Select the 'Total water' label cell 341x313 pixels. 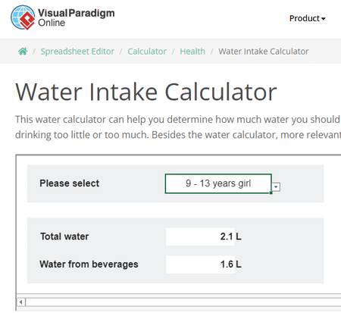(x=64, y=236)
